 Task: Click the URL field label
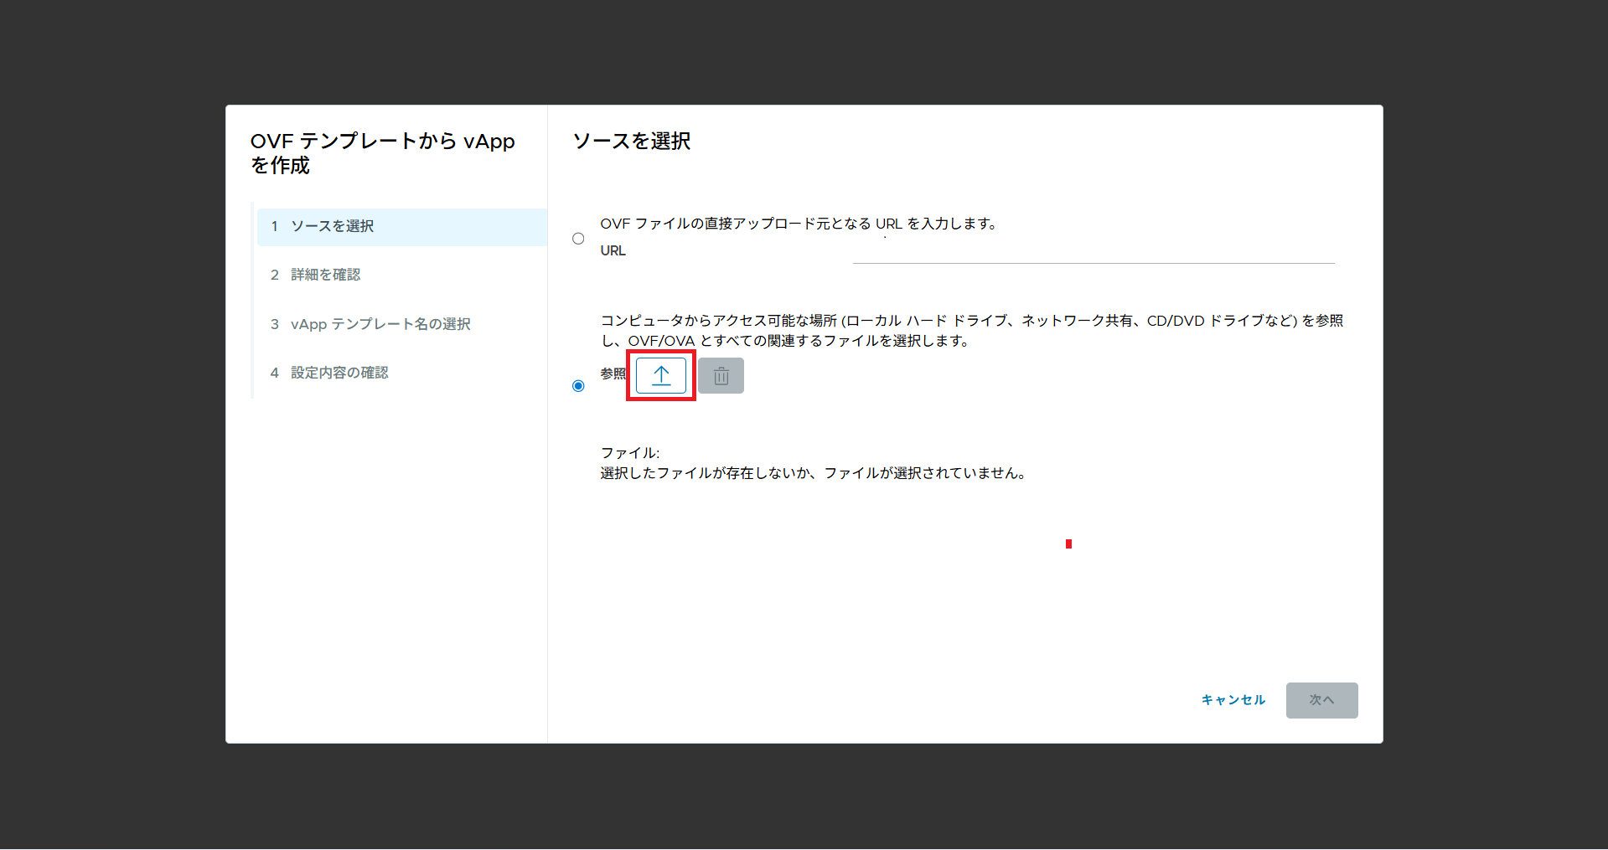point(613,251)
